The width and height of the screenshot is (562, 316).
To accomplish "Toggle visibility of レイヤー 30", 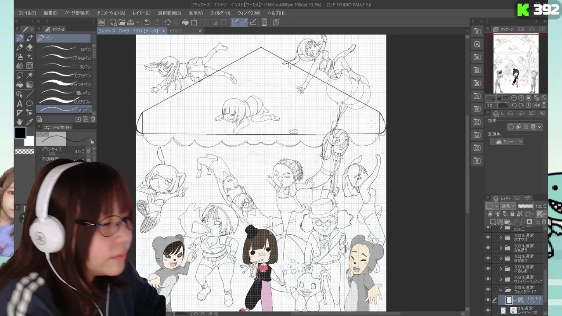I will [488, 310].
